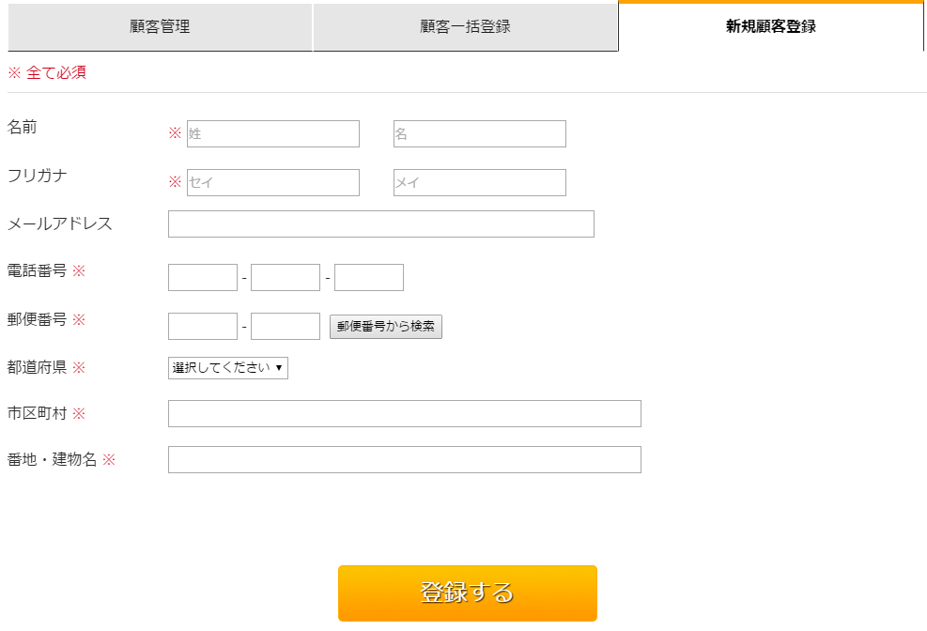927x631 pixels.
Task: Focus the second postal code box
Action: pos(285,326)
